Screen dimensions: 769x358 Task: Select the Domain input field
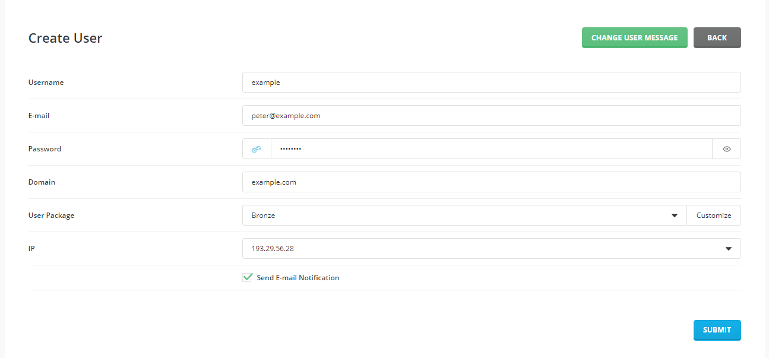(x=491, y=182)
